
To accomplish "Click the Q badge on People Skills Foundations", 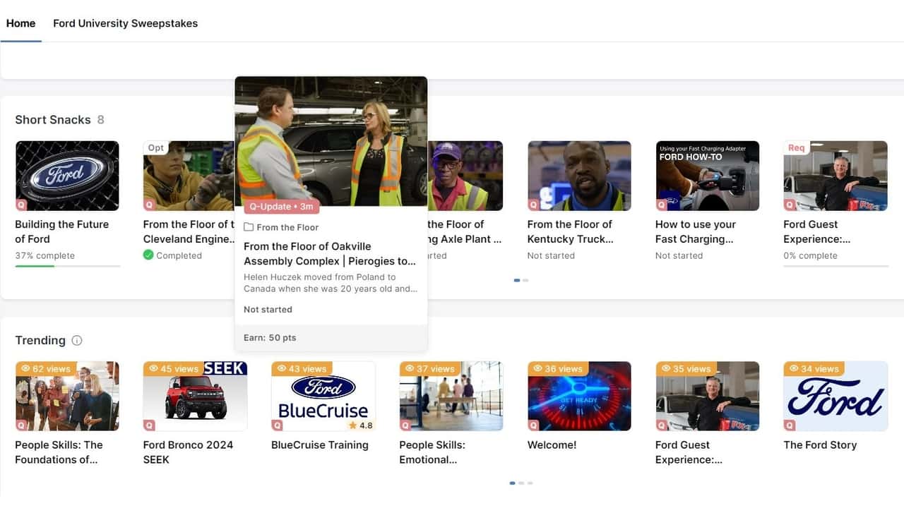I will tap(21, 425).
